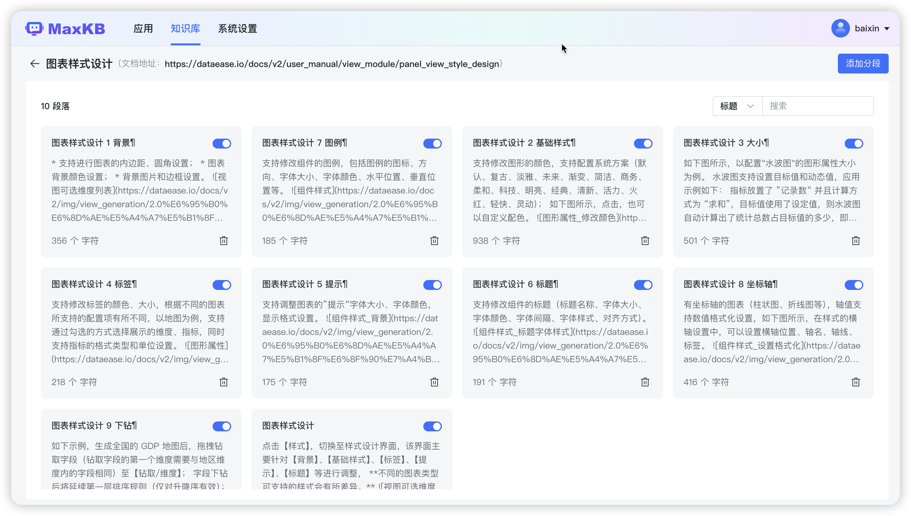Click trash icon on 8 坐标轴 card
This screenshot has width=911, height=516.
856,382
